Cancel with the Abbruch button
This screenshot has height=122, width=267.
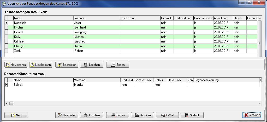point(252,115)
